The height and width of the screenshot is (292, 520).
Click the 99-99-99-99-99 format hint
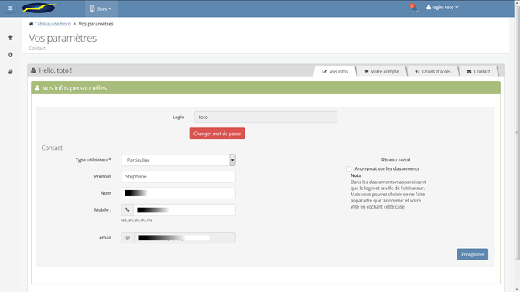(x=137, y=220)
